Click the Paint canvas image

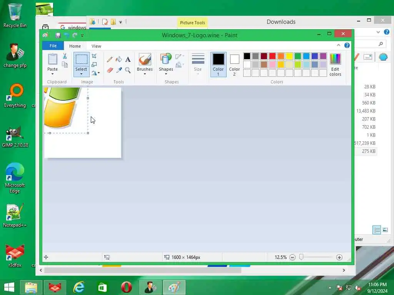click(x=83, y=123)
